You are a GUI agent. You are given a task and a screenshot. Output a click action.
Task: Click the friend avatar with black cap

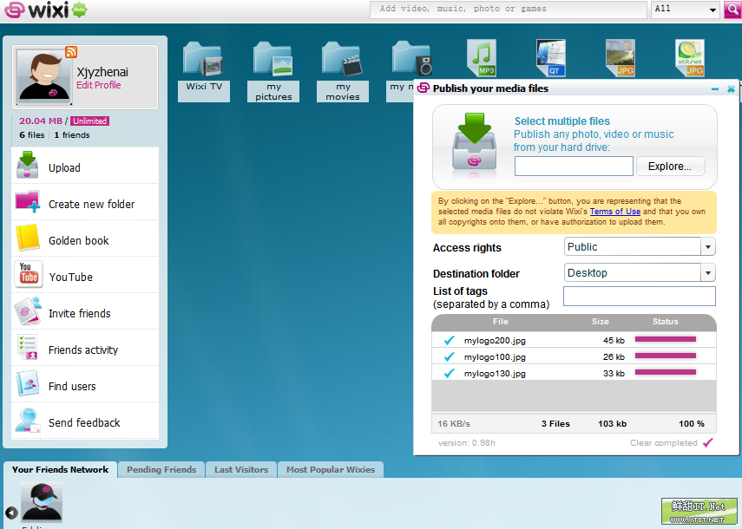coord(42,501)
